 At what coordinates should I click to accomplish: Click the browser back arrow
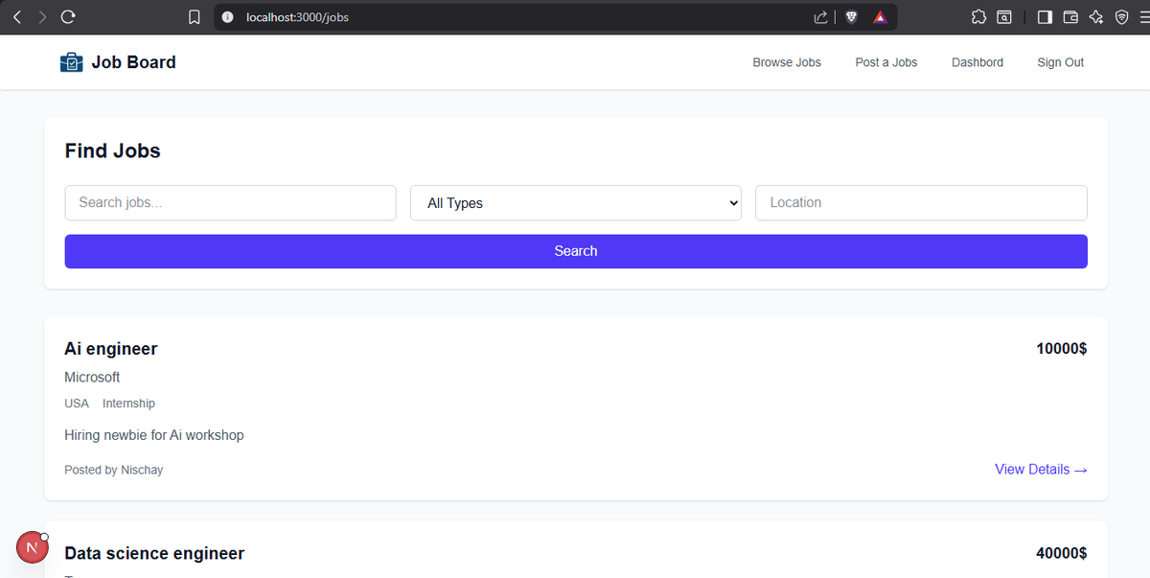(17, 16)
